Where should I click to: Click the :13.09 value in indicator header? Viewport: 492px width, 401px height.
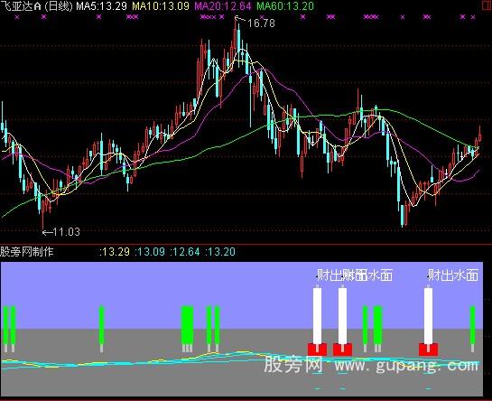pos(150,252)
